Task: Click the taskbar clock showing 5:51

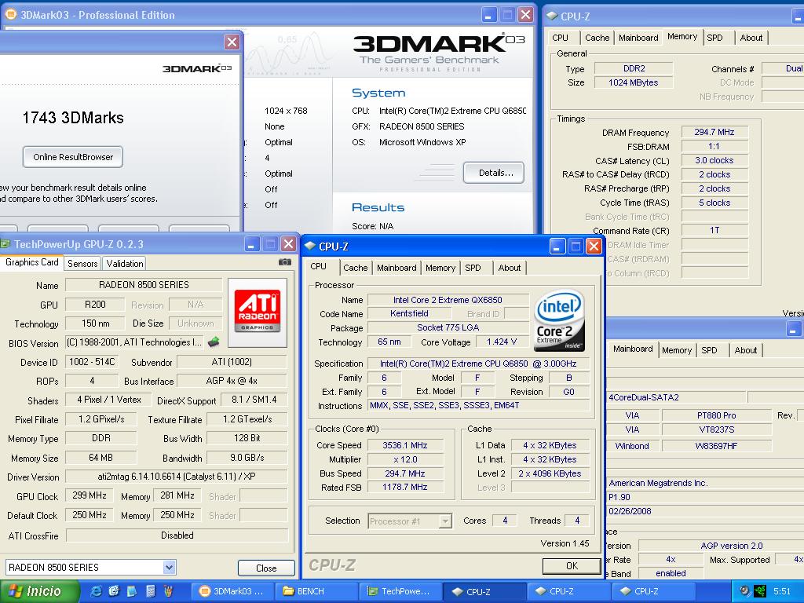Action: click(x=782, y=591)
